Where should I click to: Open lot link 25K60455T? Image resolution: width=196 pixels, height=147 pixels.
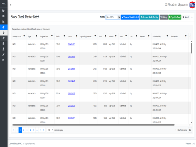tap(71, 94)
